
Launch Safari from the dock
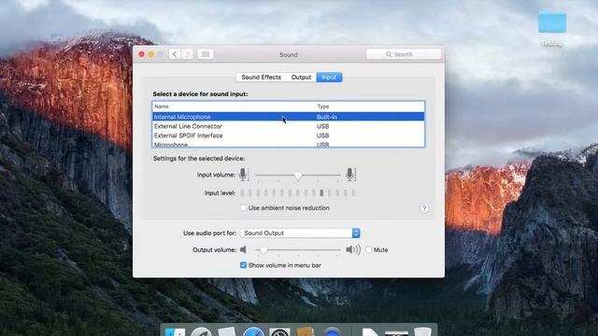coord(253,332)
